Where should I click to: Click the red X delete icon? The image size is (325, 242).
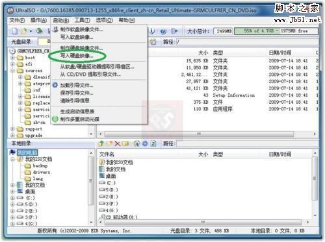click(117, 143)
